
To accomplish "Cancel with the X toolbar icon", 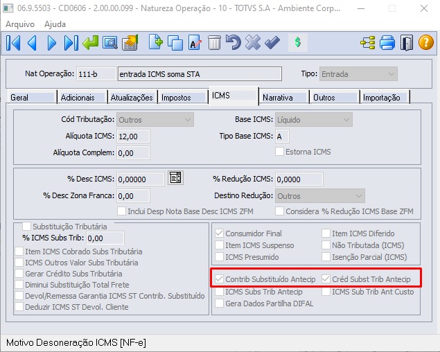I will [x=253, y=42].
